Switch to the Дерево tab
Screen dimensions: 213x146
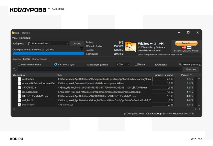point(17,59)
